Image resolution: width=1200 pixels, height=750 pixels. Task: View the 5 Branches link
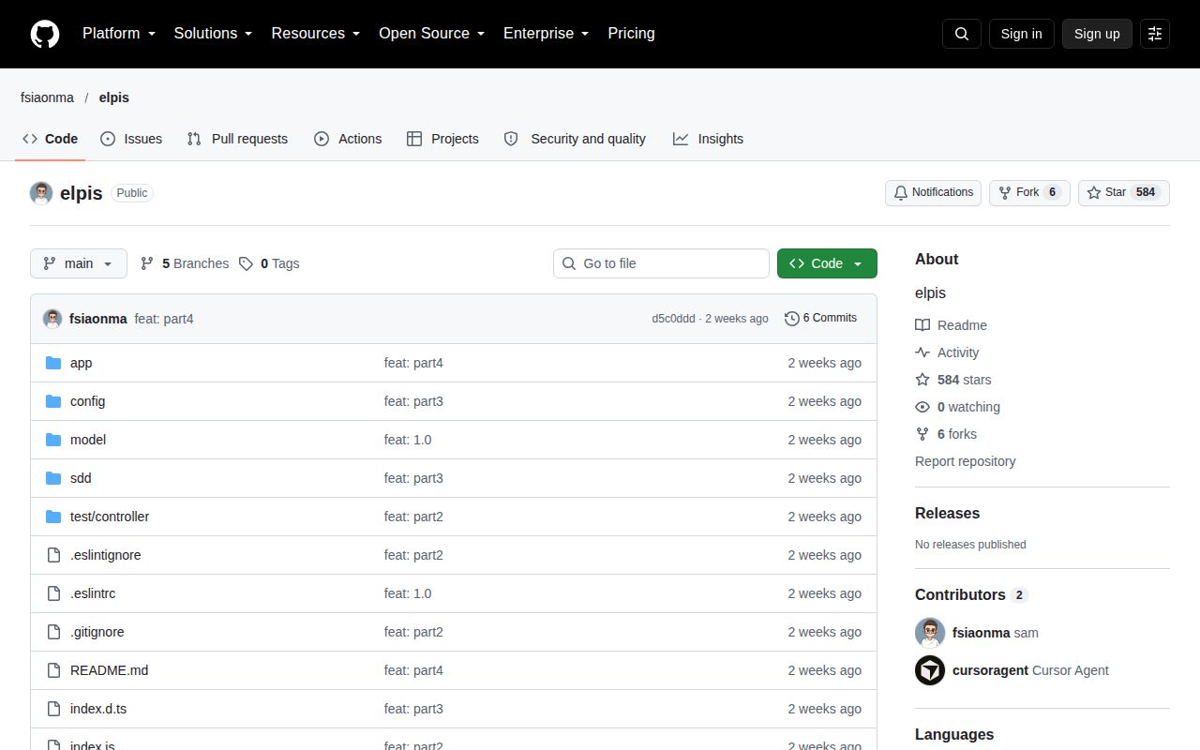click(185, 263)
